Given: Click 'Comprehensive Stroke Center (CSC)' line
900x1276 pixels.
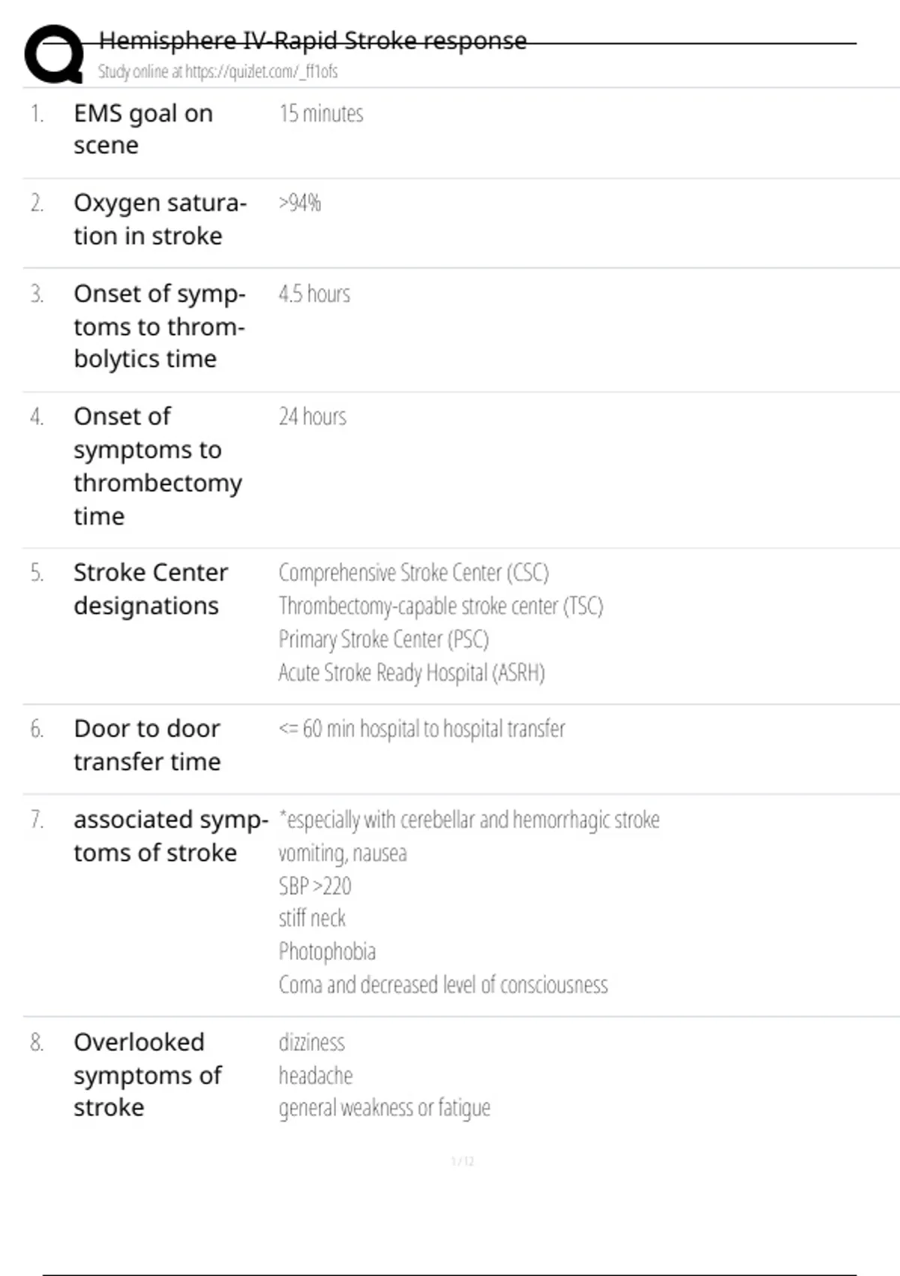Looking at the screenshot, I should (x=413, y=573).
